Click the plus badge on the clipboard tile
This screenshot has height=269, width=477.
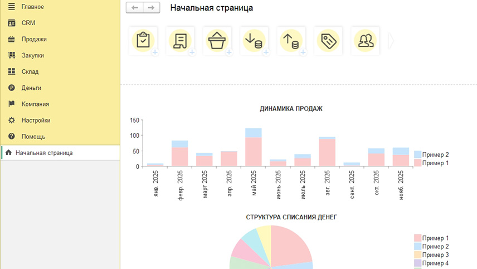coord(155,52)
